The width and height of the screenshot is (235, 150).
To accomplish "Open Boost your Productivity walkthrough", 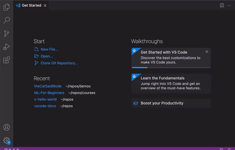I will 171,103.
